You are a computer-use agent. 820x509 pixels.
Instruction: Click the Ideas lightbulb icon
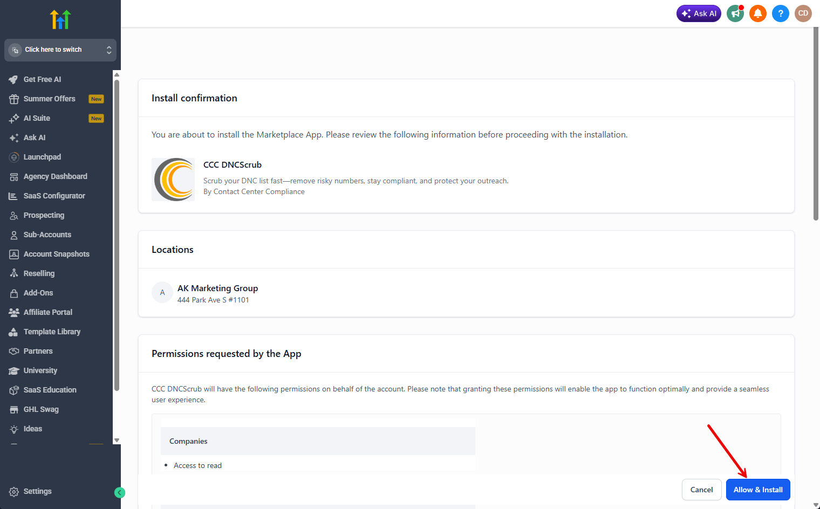pyautogui.click(x=14, y=429)
